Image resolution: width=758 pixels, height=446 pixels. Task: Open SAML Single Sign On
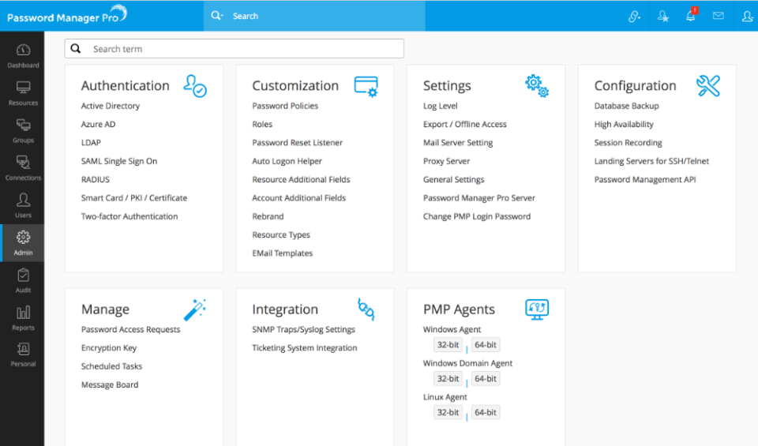coord(119,161)
